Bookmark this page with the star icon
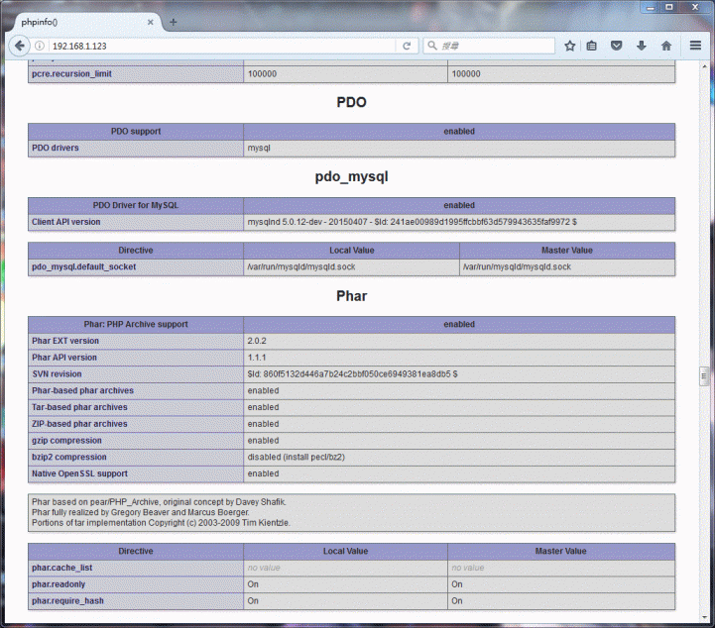This screenshot has height=628, width=715. pyautogui.click(x=569, y=46)
